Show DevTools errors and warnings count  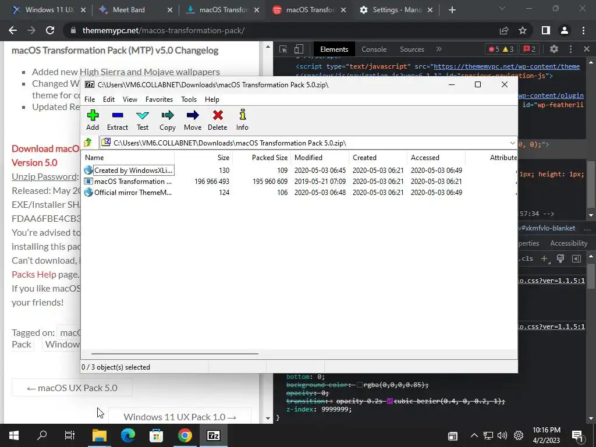point(501,49)
